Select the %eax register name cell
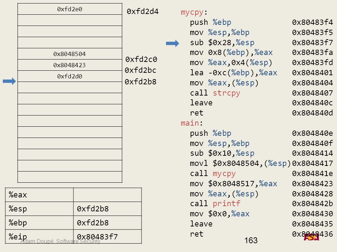Viewport: 337px width, 252px height. click(x=39, y=195)
